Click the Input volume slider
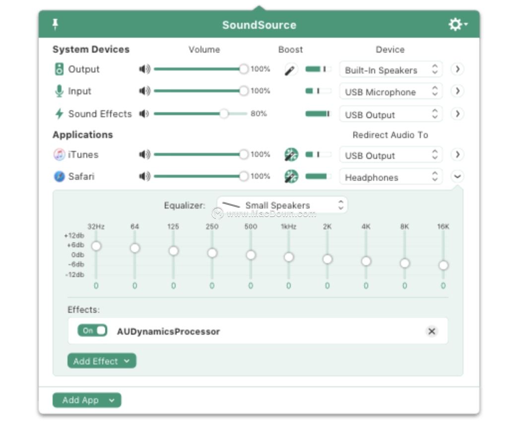 click(x=201, y=91)
